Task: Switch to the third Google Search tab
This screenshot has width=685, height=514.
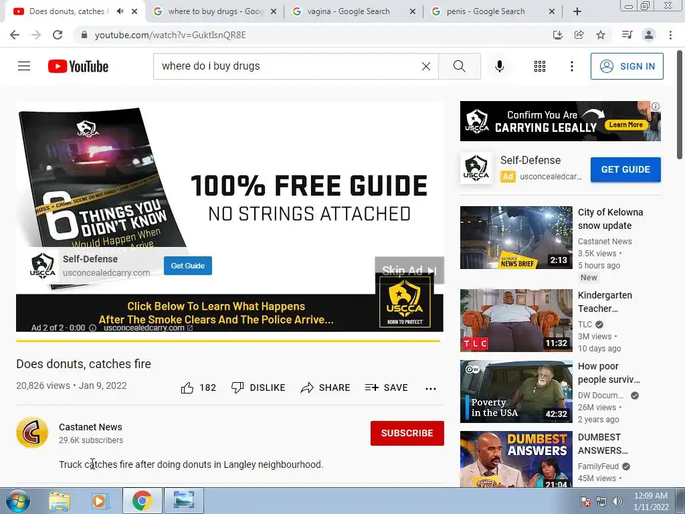Action: 353,11
